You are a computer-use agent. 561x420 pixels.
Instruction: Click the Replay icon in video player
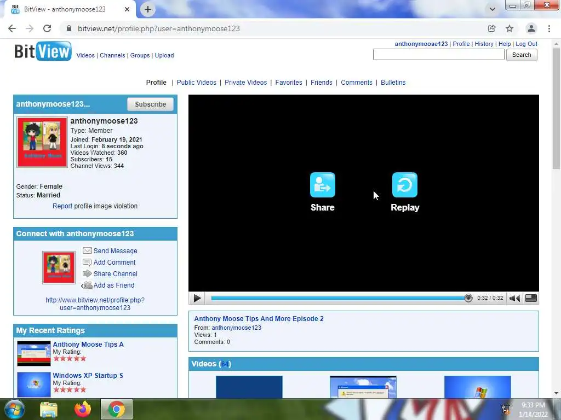pos(405,185)
